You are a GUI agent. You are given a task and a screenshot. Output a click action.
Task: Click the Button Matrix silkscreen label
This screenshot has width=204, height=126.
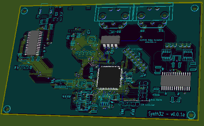pos(155,100)
